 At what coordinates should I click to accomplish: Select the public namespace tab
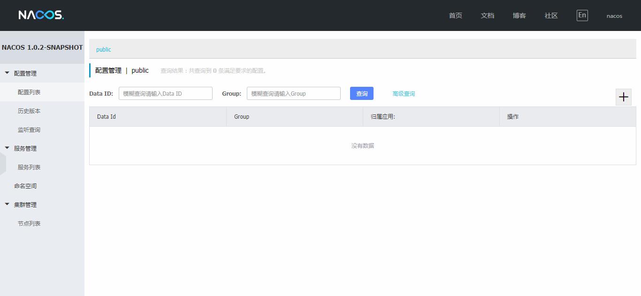coord(104,49)
